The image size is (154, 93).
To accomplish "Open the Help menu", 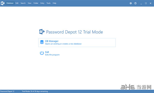I will coord(54,3).
